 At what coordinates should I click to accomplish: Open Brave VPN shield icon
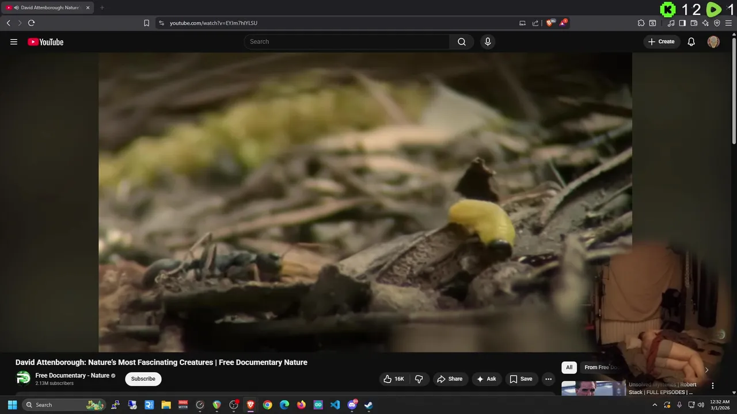pos(717,23)
